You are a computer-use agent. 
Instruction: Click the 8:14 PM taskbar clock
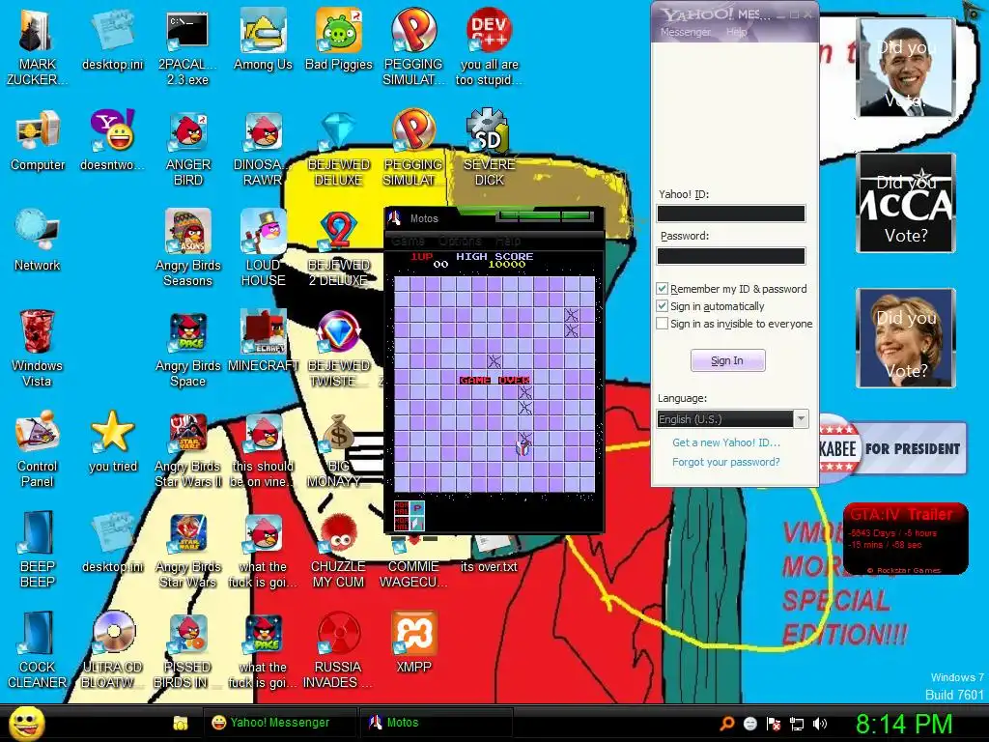(904, 724)
